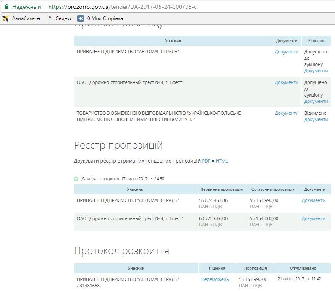The width and height of the screenshot is (335, 291).
Task: Select initial bid 55 874 463,86
Action: point(213,200)
